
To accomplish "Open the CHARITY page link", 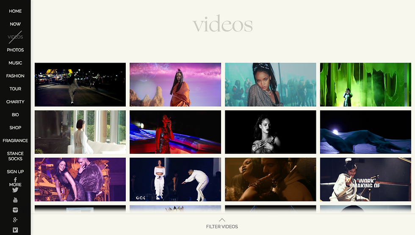I will [x=15, y=102].
